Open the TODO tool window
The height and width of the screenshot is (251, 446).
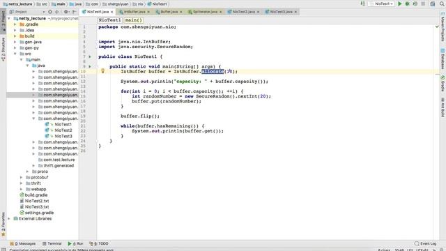click(x=99, y=243)
